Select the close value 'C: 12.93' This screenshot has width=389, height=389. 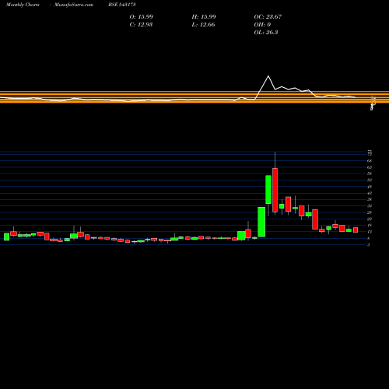(141, 25)
